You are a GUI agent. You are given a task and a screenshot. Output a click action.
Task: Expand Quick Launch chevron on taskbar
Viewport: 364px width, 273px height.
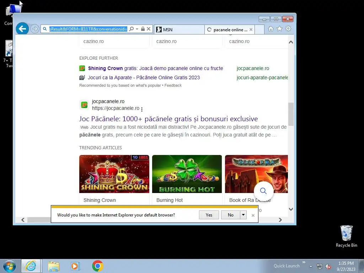tap(304, 262)
